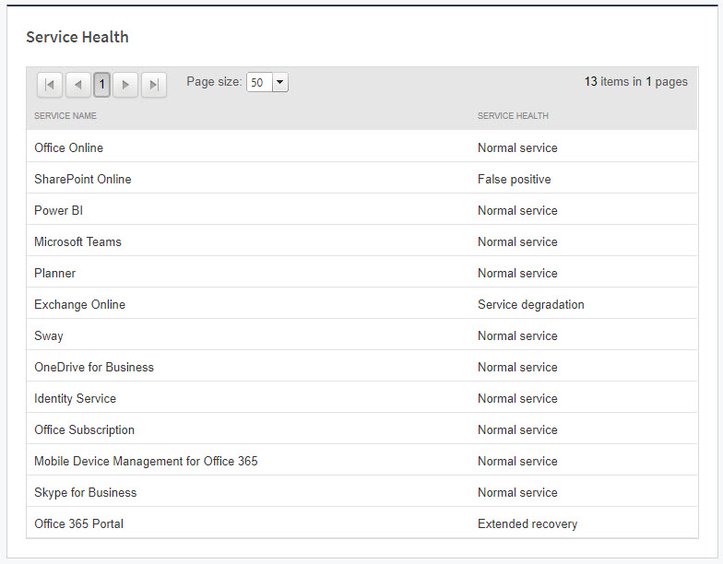Viewport: 723px width, 564px height.
Task: Click the Service Health heading
Action: tap(77, 37)
